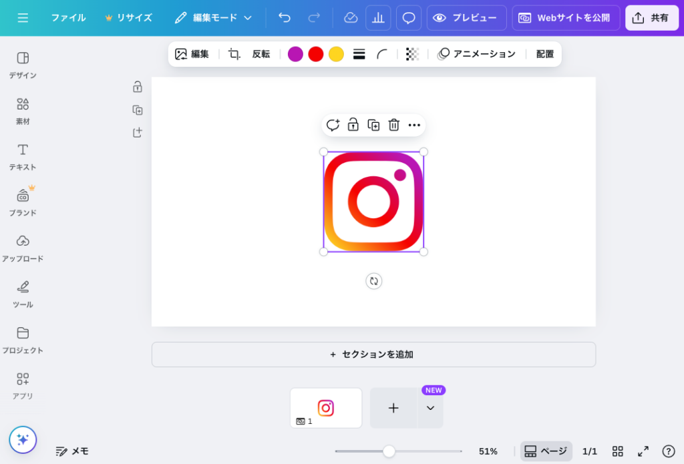Image resolution: width=684 pixels, height=464 pixels.
Task: Open the アプリ apps panel
Action: coord(23,386)
